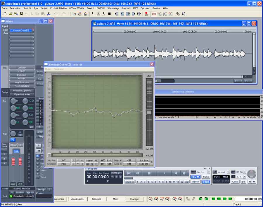Open the Normal MIDI mode dropdown
This screenshot has height=207, width=263.
pos(228,172)
